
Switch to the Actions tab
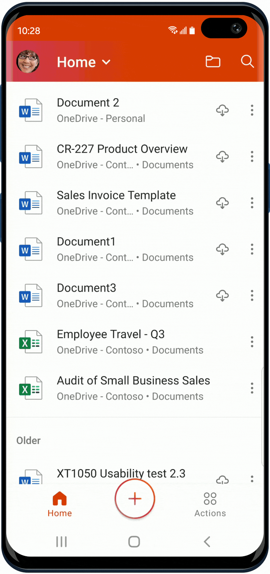tap(210, 504)
